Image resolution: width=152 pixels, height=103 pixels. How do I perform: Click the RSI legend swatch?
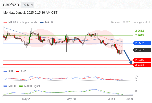5,72
